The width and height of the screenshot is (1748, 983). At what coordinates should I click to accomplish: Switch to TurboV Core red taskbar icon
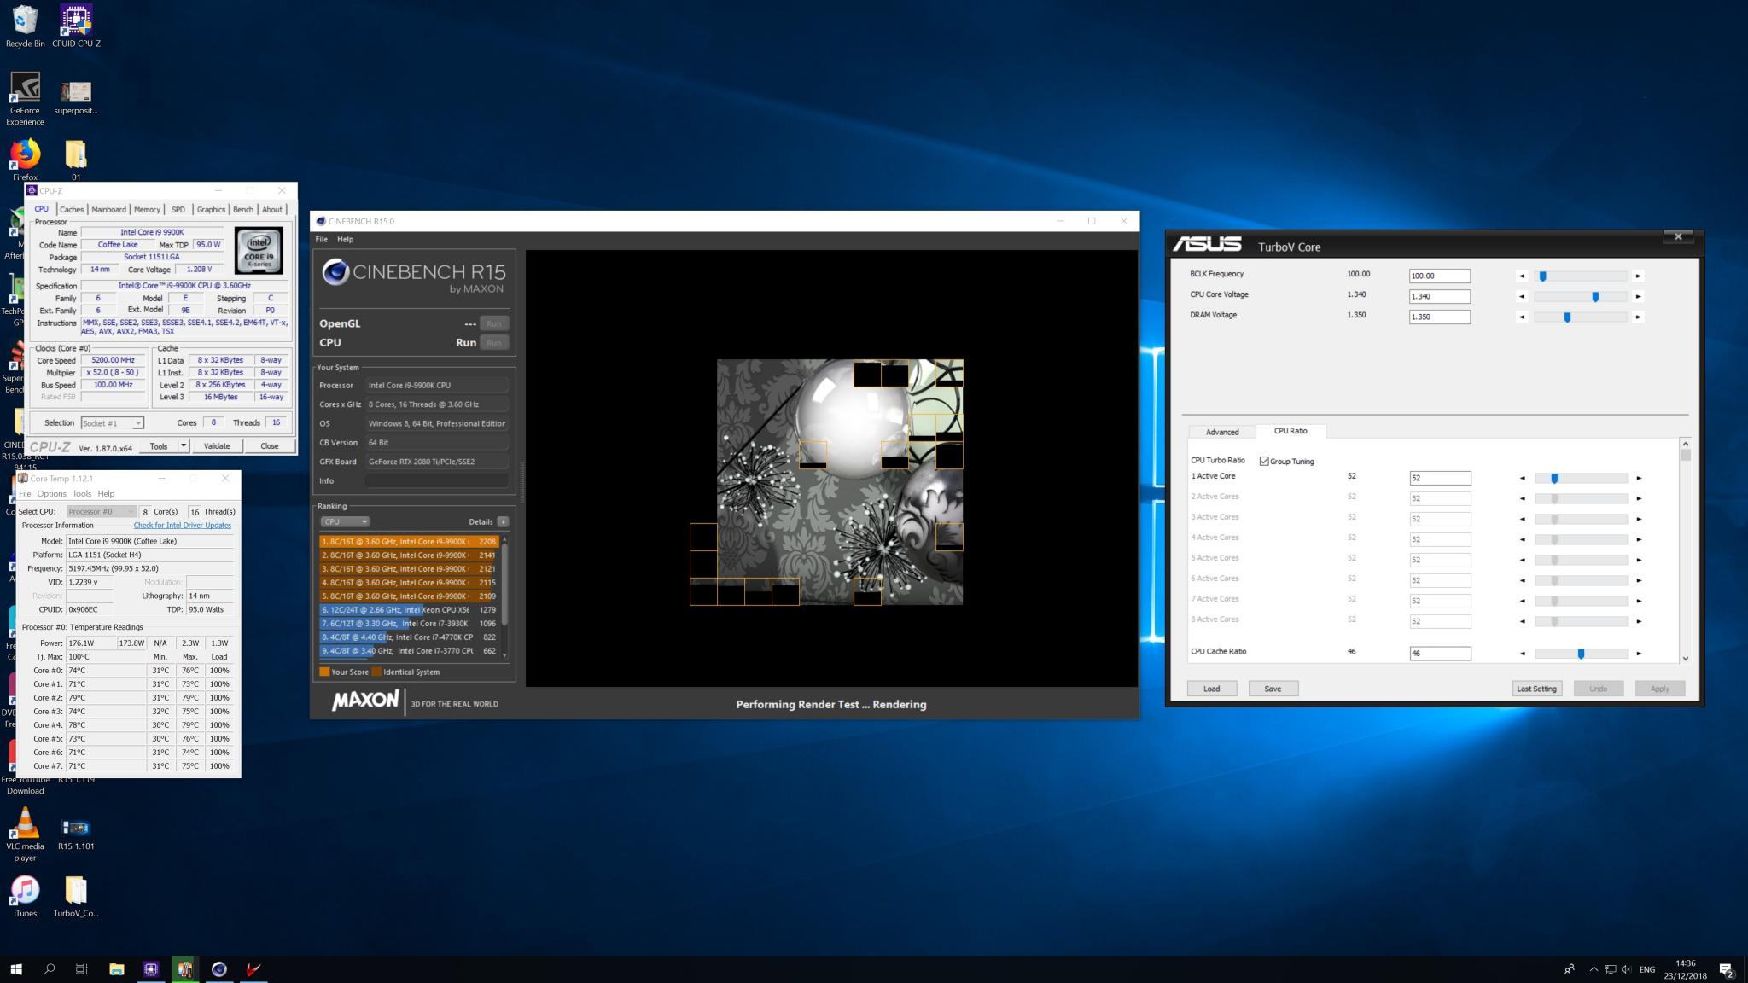pyautogui.click(x=253, y=968)
